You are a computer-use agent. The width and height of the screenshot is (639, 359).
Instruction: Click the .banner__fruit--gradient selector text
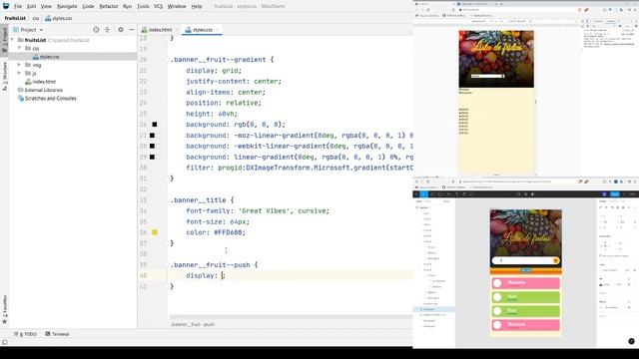pos(218,60)
